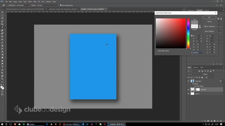Image resolution: width=225 pixels, height=126 pixels.
Task: Toggle Show Sampling Ring checkbox
Action: point(61,5)
